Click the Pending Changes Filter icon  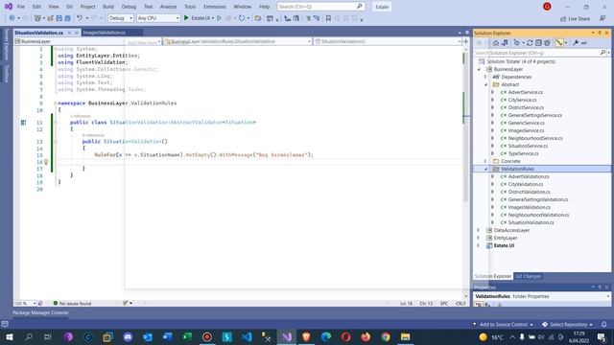point(517,43)
